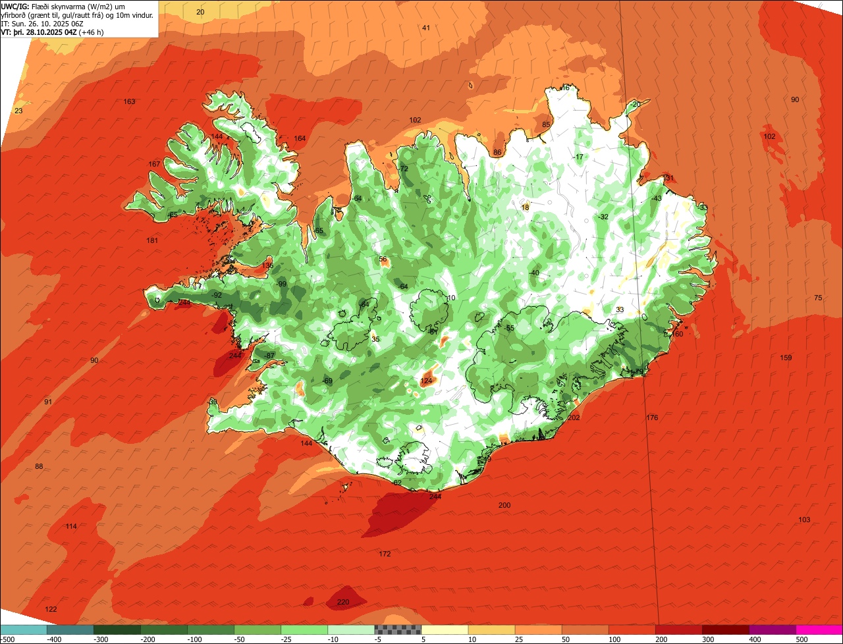Click the map value '-69' in southwest Iceland
843x644 pixels.
coord(327,381)
